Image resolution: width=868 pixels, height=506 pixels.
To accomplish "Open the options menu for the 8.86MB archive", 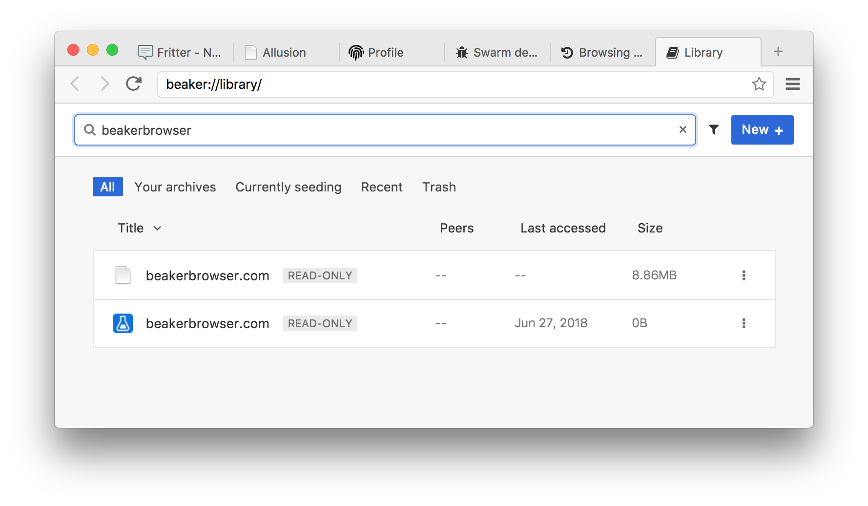I will click(744, 275).
